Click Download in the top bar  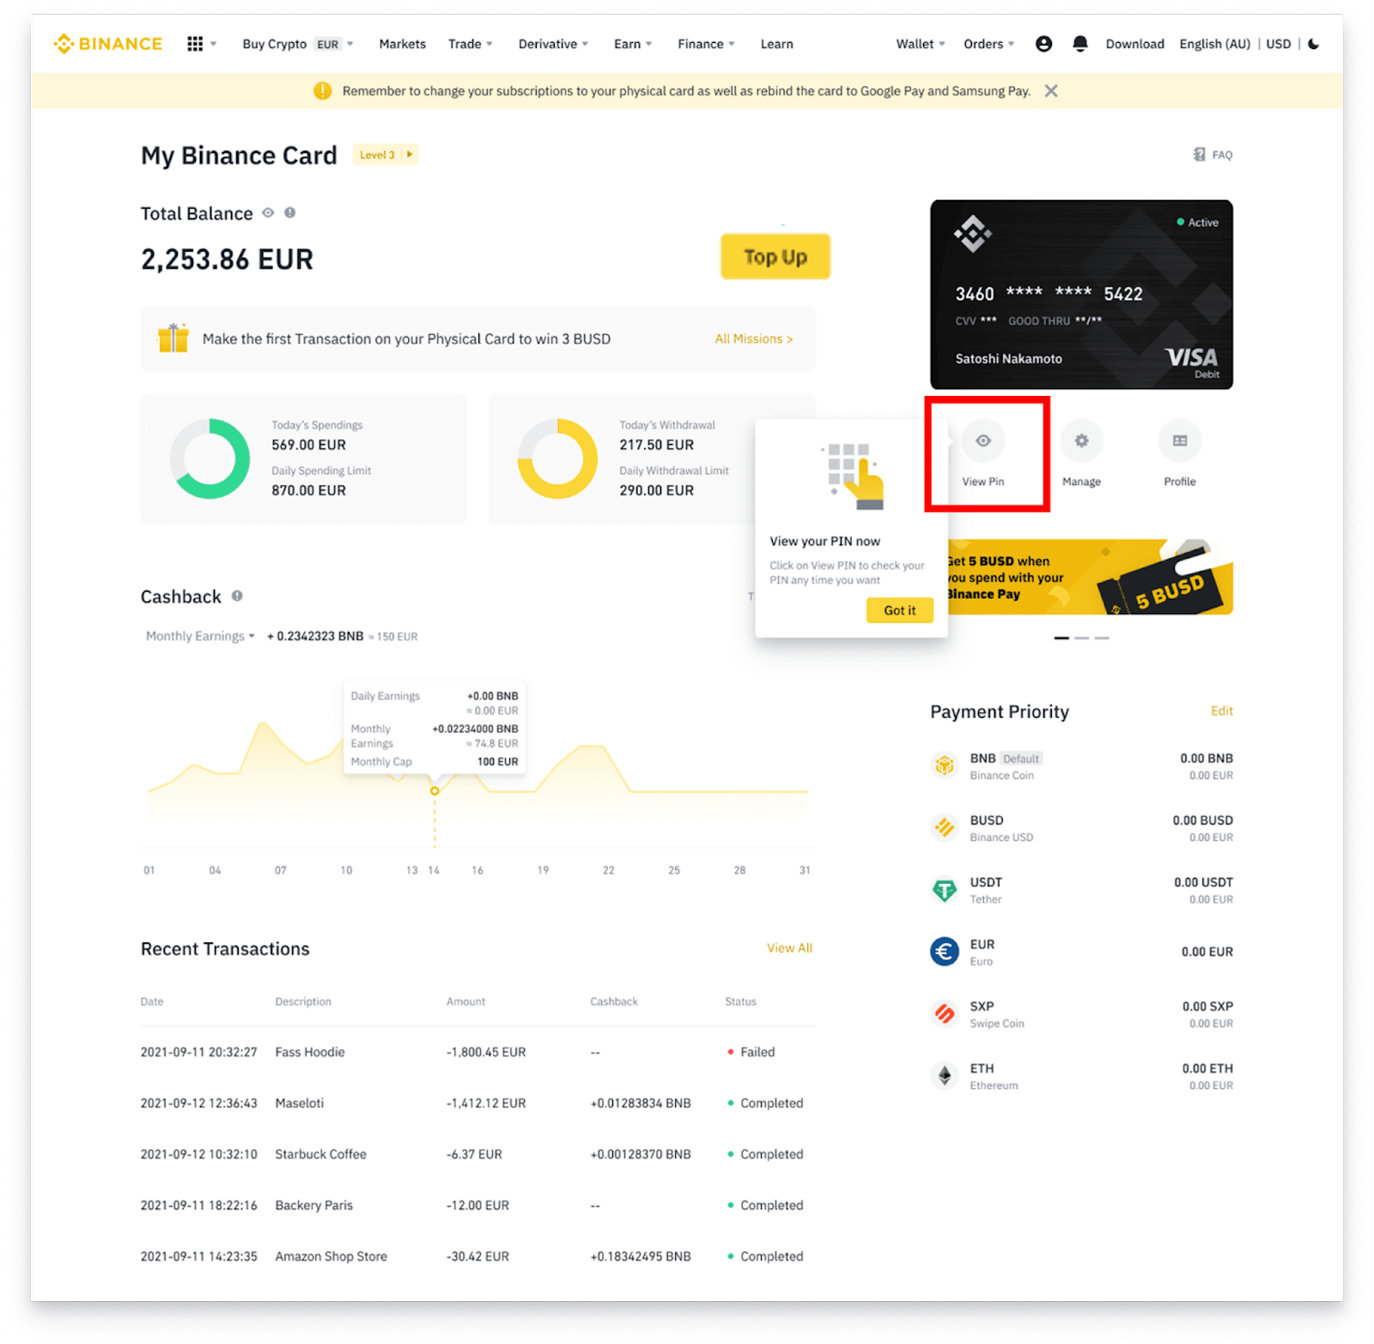(1135, 44)
